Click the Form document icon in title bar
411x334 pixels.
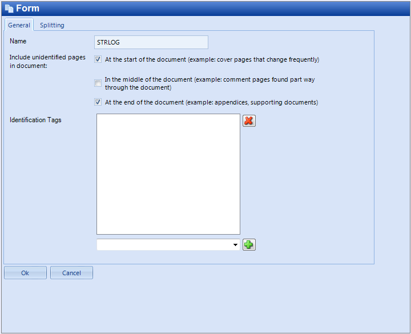pyautogui.click(x=9, y=9)
